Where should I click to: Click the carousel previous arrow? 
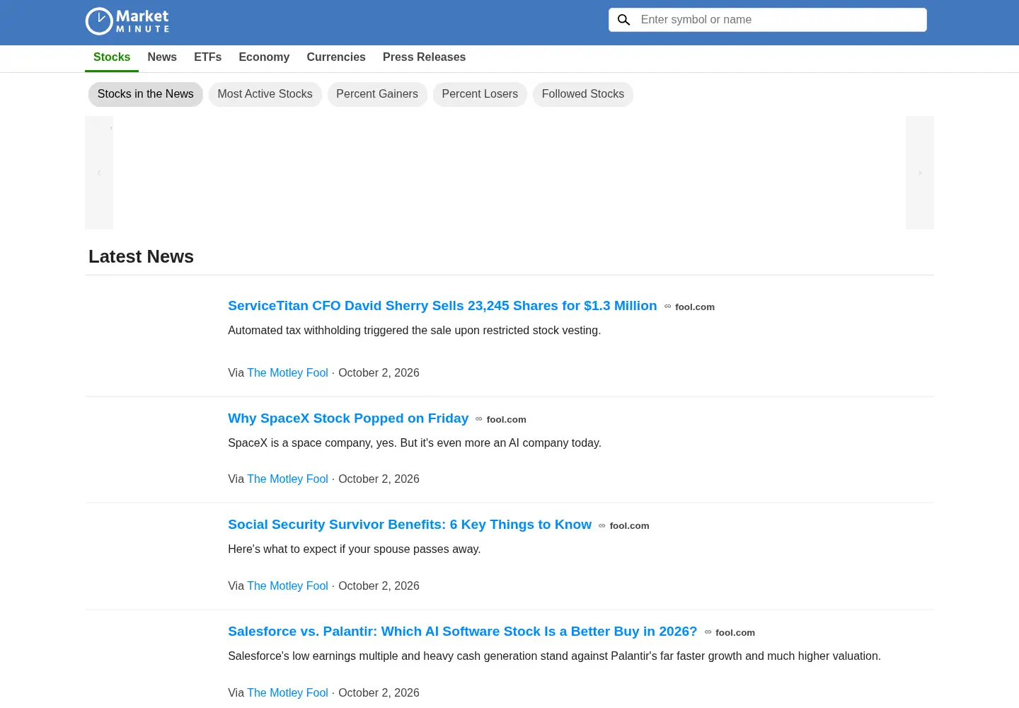(99, 173)
